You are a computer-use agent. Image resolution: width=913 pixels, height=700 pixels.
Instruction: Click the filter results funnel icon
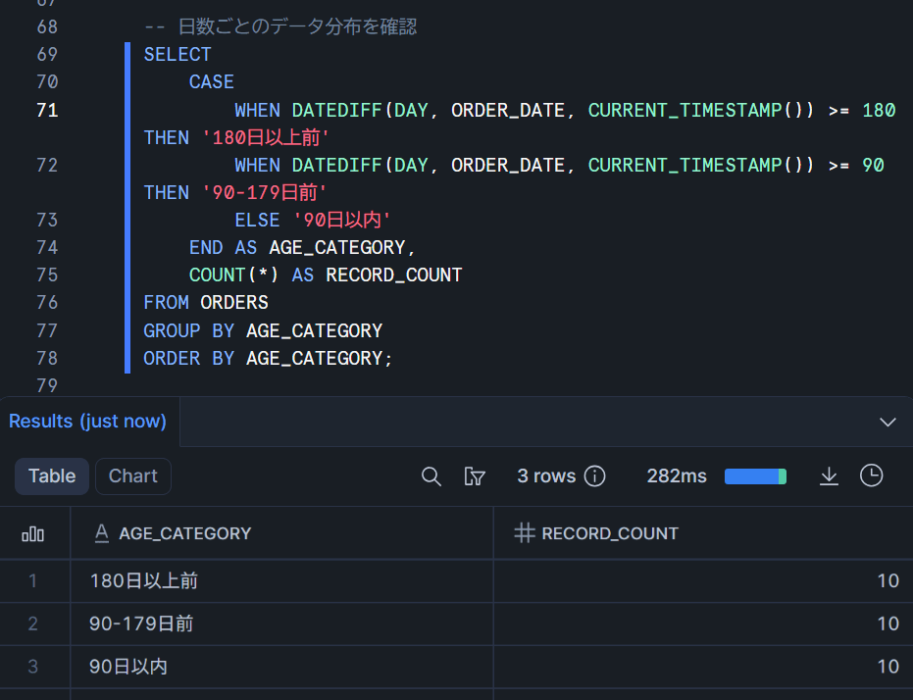(x=475, y=476)
